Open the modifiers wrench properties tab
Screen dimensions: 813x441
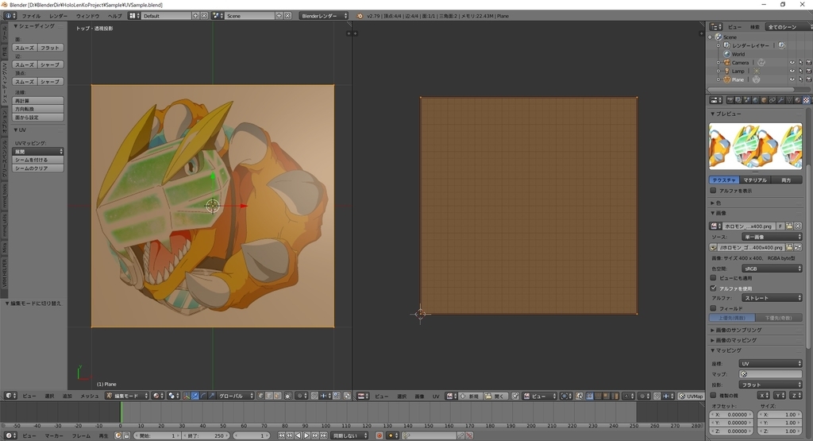pyautogui.click(x=781, y=100)
